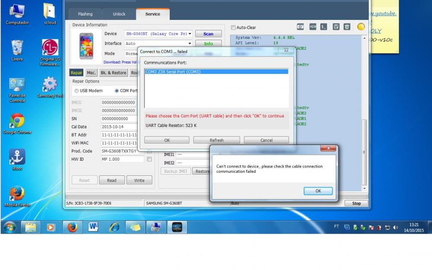Select the USB Modem radio option

pos(76,91)
